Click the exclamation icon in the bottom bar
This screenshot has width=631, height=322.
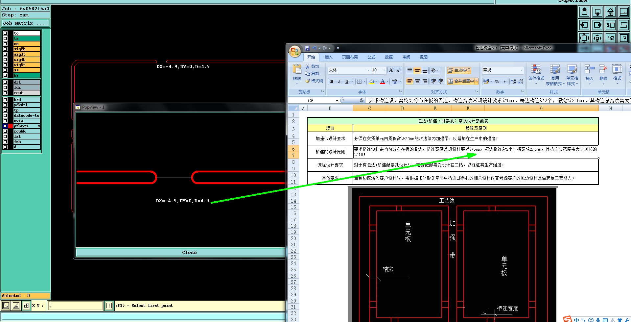pos(109,306)
